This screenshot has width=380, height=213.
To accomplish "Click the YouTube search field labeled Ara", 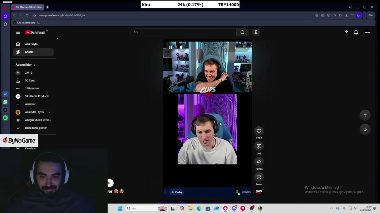I will click(x=183, y=32).
